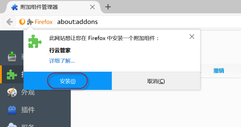Select the Get Add-ons download icon in sidebar
This screenshot has height=127, width=241.
(x=12, y=57)
